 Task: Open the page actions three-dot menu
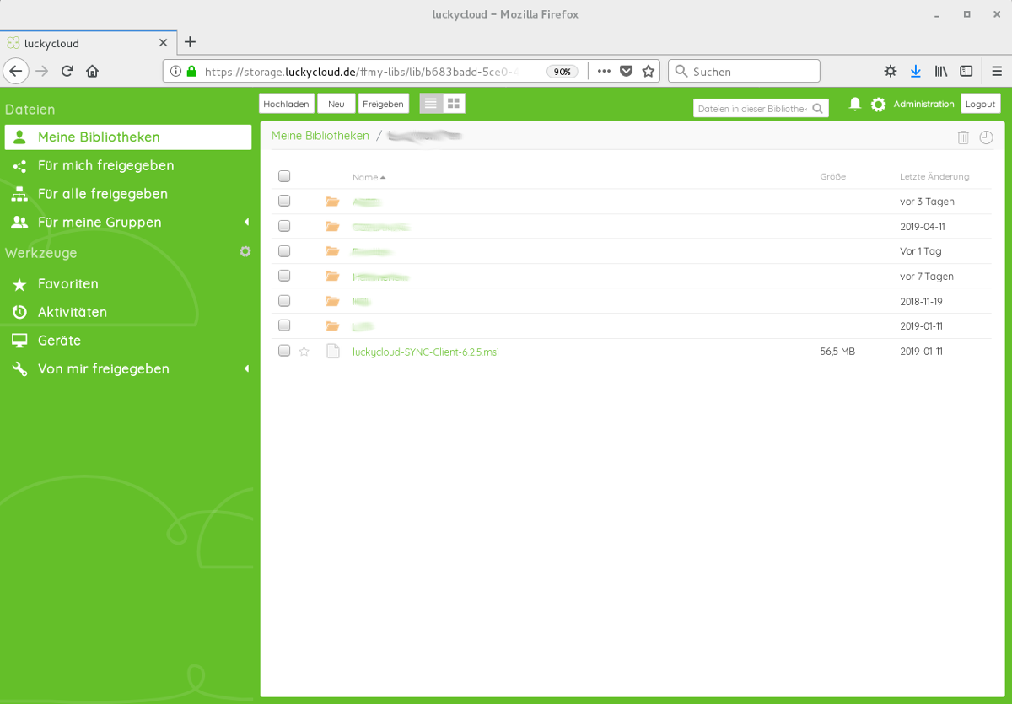point(604,72)
